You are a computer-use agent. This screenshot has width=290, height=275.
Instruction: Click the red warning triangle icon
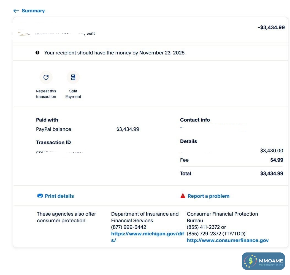183,196
